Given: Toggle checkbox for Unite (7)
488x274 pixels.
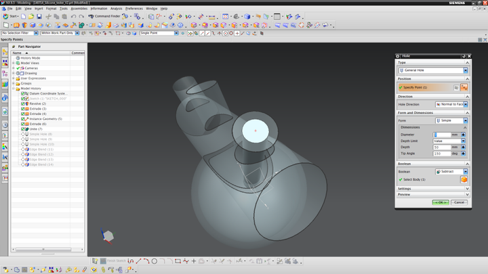Looking at the screenshot, I should pyautogui.click(x=23, y=129).
